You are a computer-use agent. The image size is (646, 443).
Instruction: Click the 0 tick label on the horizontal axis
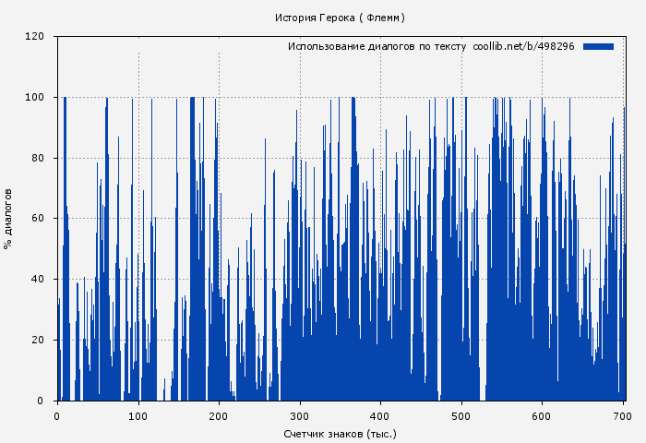tap(57, 415)
